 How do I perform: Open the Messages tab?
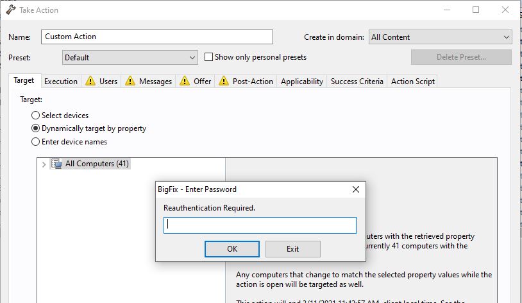pyautogui.click(x=149, y=82)
